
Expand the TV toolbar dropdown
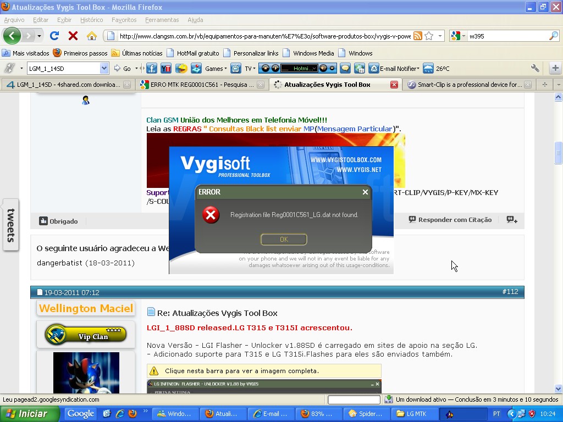tap(254, 69)
